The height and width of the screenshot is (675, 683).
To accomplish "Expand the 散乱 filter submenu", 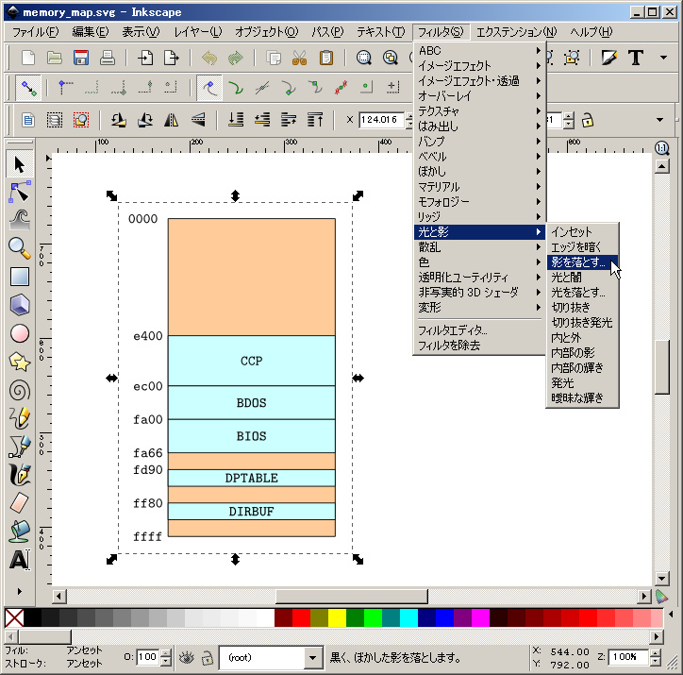I will tap(479, 247).
